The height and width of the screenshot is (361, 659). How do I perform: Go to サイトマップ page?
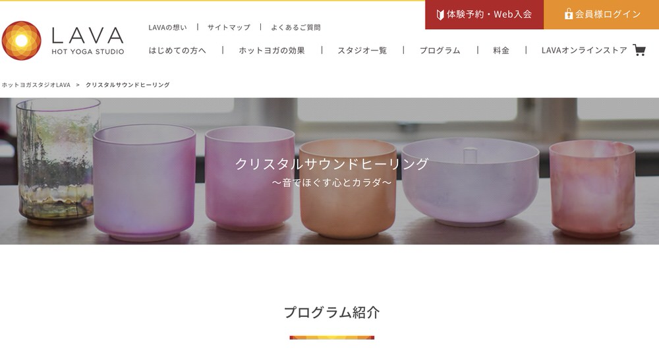[229, 27]
